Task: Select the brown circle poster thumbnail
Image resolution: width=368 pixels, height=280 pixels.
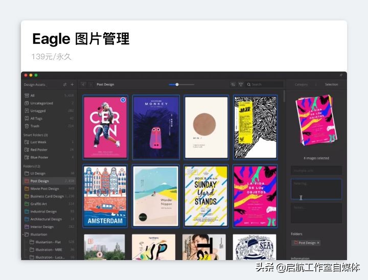Action: point(206,127)
